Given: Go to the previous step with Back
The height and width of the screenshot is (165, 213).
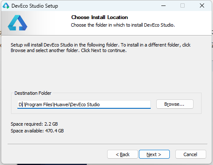Looking at the screenshot, I should [122, 154].
